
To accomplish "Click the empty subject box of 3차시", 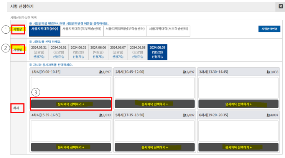I will click(x=238, y=88).
